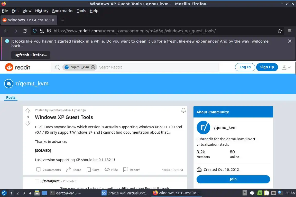Save the post
Screen dimensions: 296x197
(93, 170)
